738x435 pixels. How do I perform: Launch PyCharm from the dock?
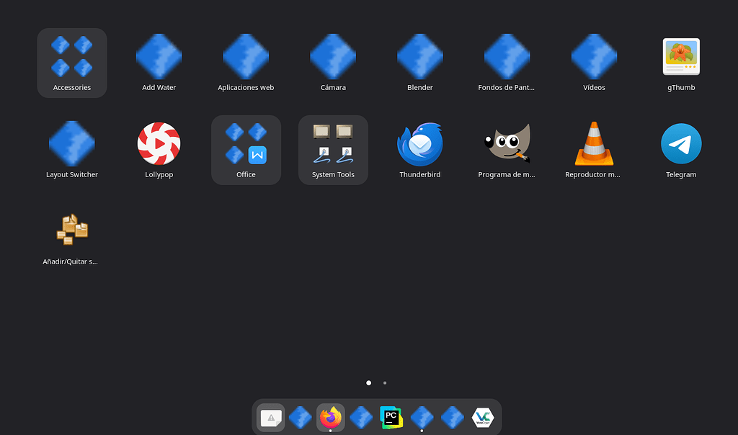pyautogui.click(x=391, y=417)
